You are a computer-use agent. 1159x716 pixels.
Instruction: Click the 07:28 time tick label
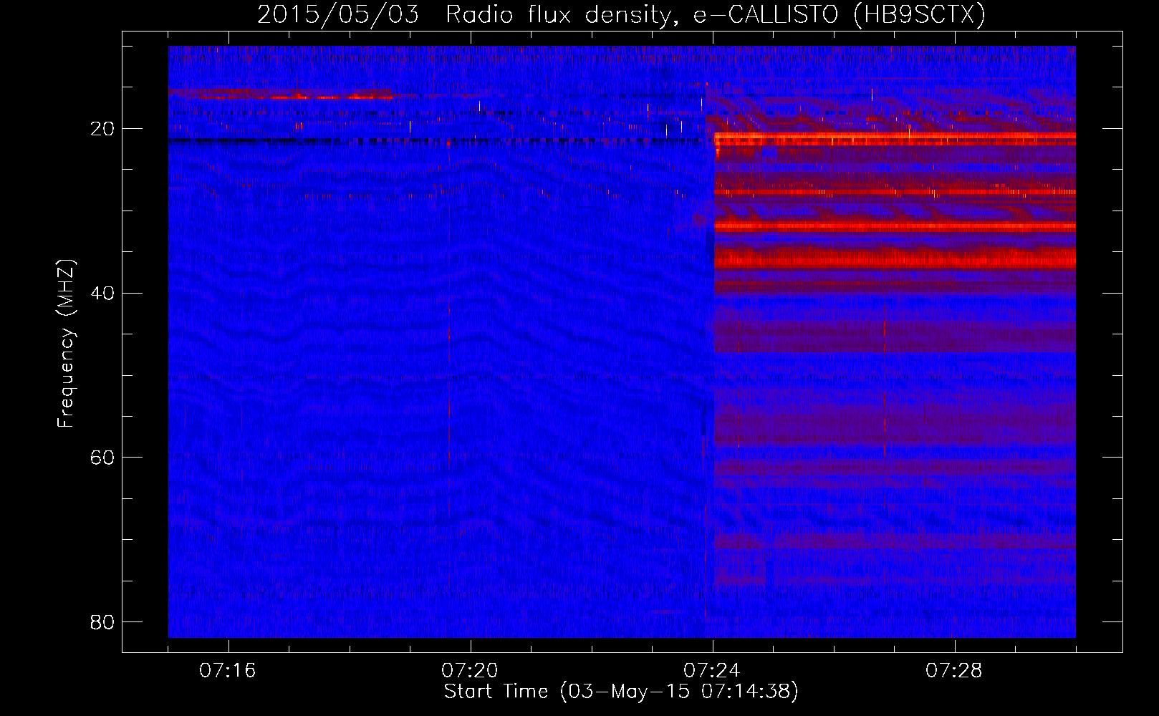[x=954, y=671]
